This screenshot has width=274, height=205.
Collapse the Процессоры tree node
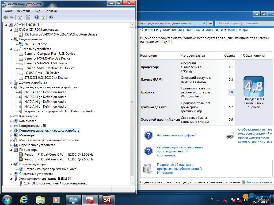click(x=11, y=150)
